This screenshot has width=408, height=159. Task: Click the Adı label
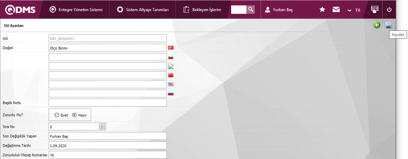click(x=5, y=38)
